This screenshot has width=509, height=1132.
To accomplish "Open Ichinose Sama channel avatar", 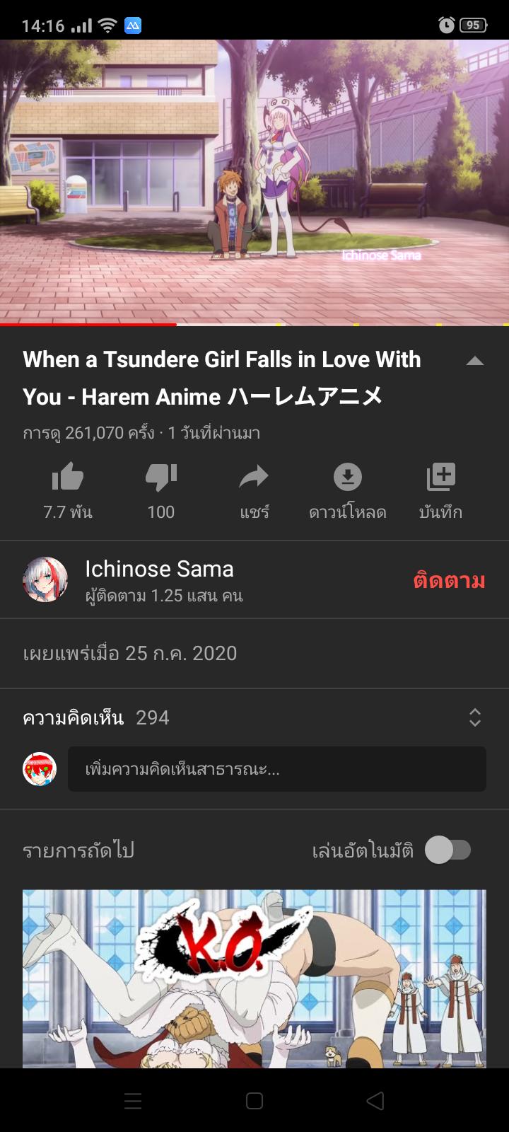I will click(x=45, y=579).
